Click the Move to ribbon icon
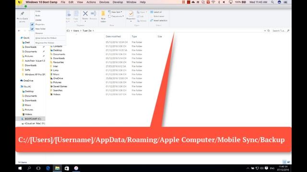 point(68,14)
